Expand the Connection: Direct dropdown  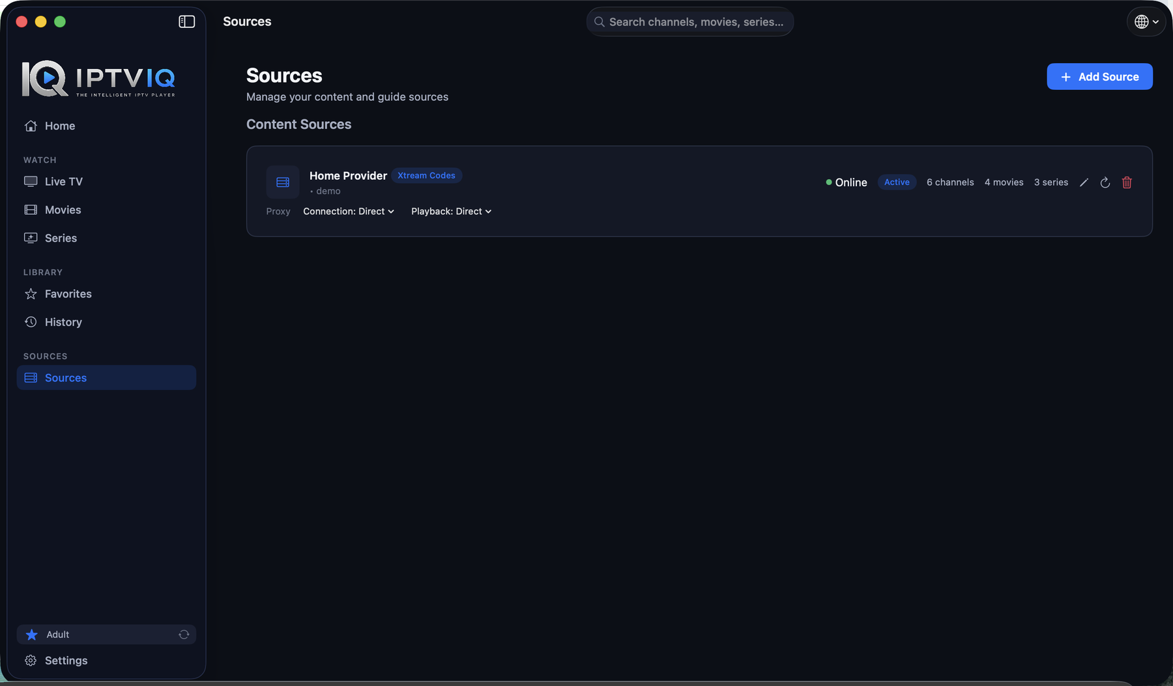coord(349,212)
